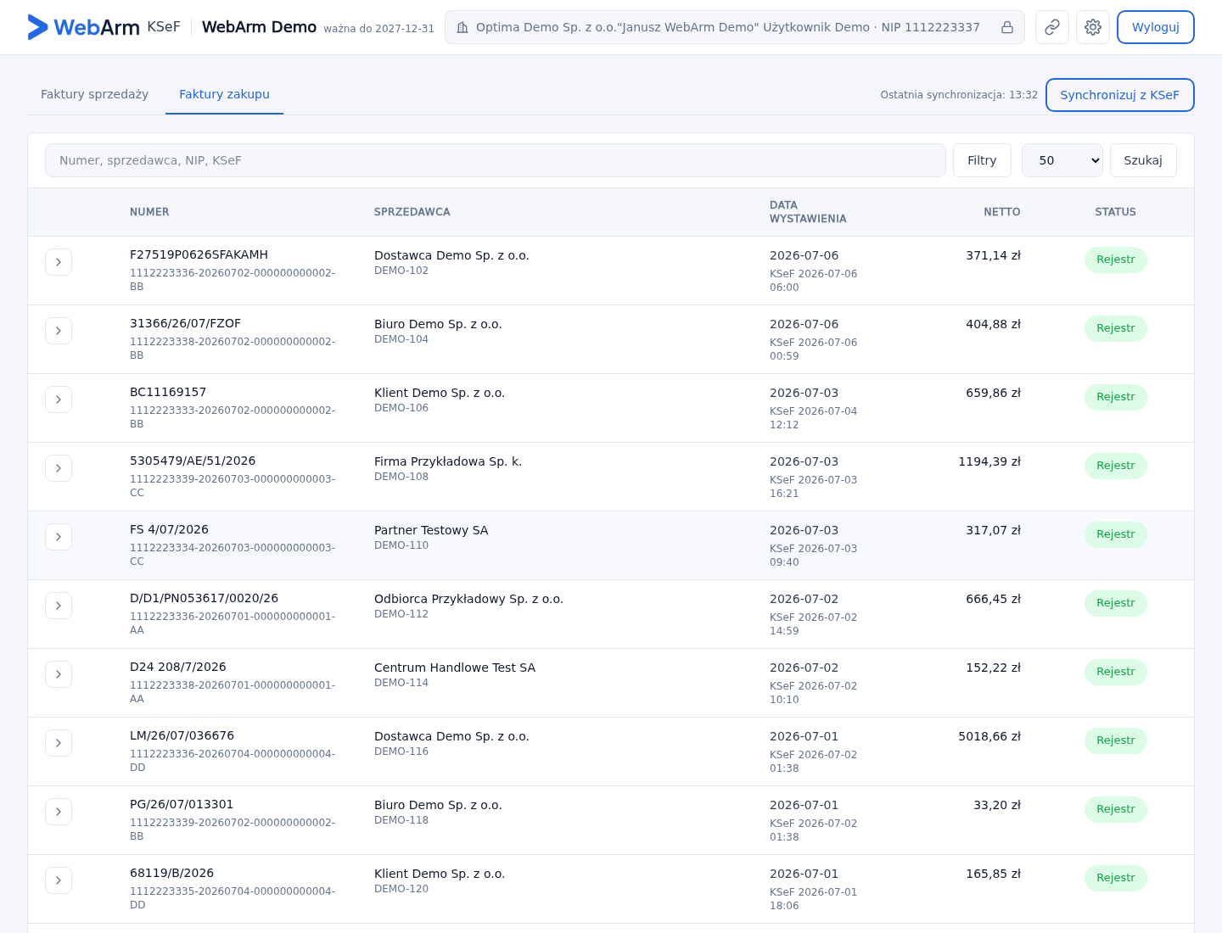Click the Wyloguj button
This screenshot has width=1222, height=933.
point(1156,27)
